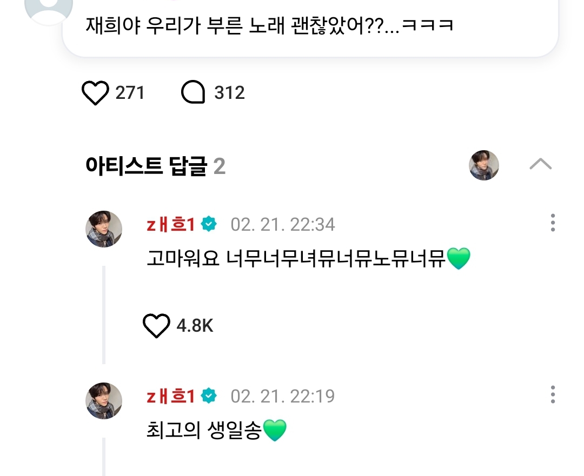Like the fan post with 271 likes
Viewport: 584px width, 476px height.
point(95,93)
